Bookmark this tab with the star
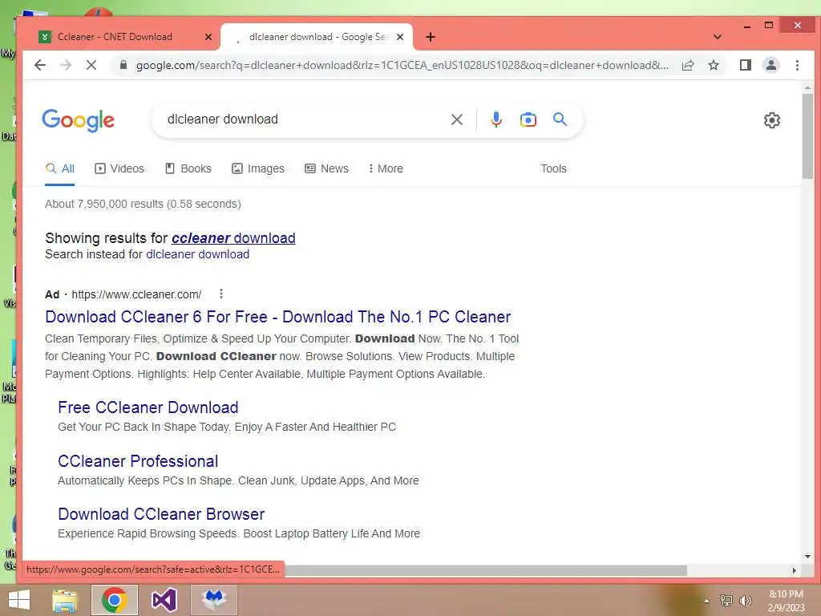The height and width of the screenshot is (616, 821). pos(713,65)
